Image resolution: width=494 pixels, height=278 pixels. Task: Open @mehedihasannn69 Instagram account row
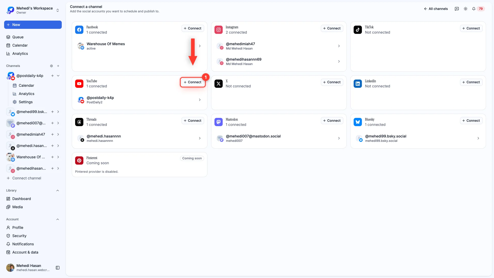pyautogui.click(x=279, y=62)
